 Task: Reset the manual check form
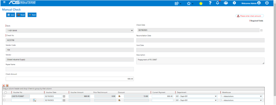tap(21, 15)
